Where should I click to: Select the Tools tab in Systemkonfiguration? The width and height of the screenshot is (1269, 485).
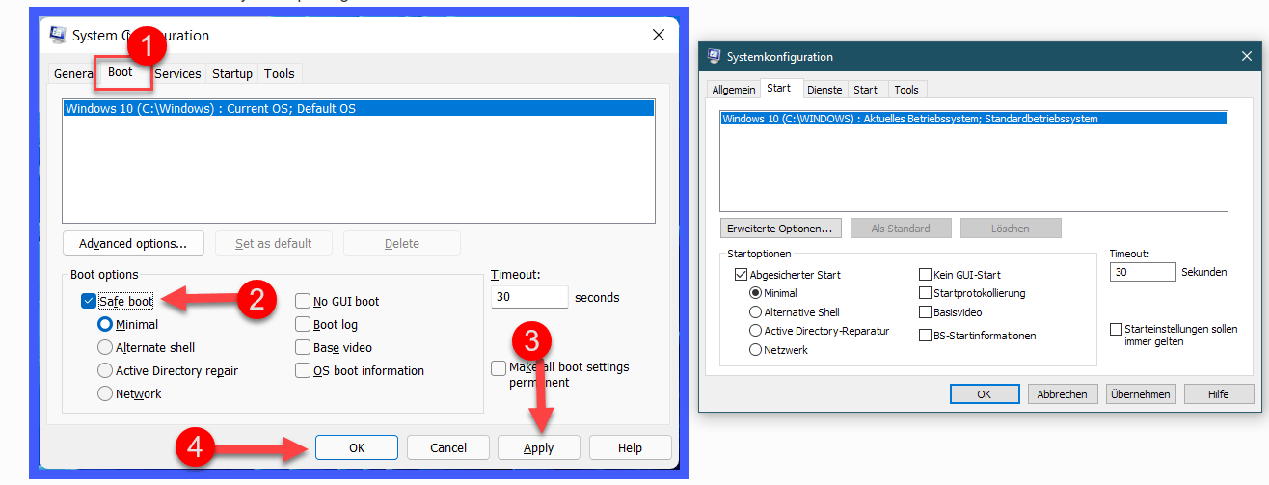(906, 90)
